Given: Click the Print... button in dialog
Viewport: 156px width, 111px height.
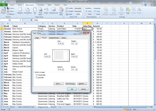Looking at the screenshot, I should point(58,84).
